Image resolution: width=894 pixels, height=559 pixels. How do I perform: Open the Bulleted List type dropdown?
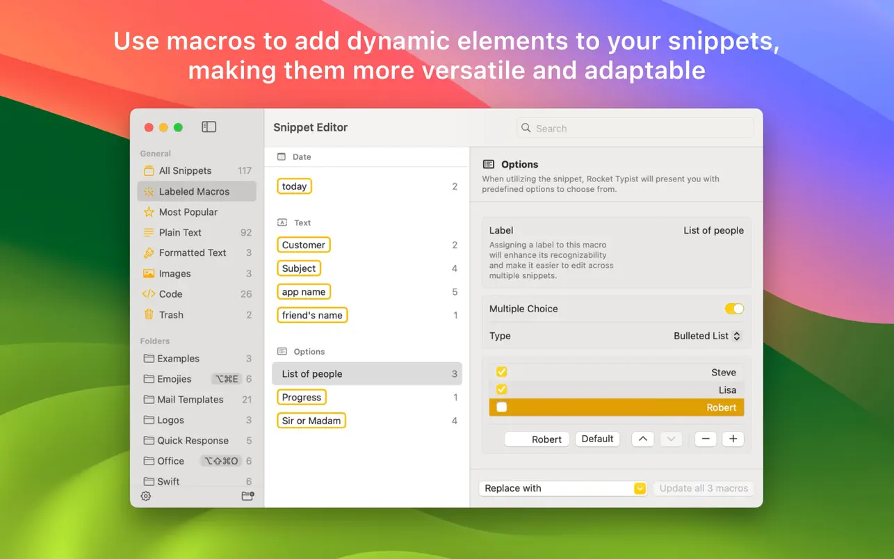point(707,336)
